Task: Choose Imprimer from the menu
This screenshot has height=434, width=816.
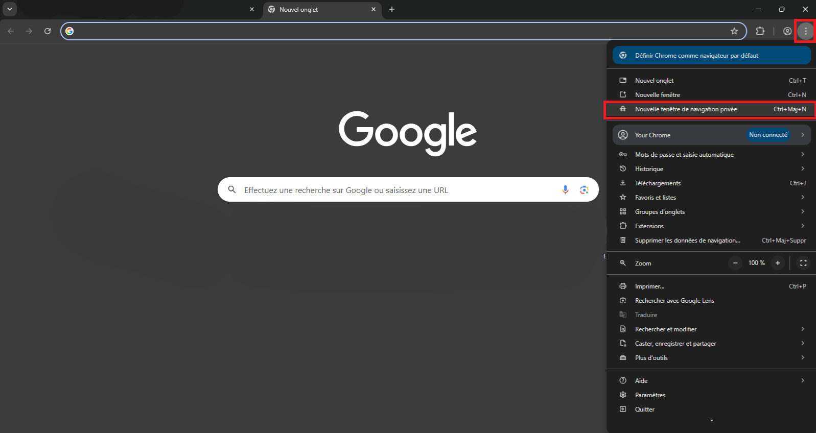Action: point(712,286)
